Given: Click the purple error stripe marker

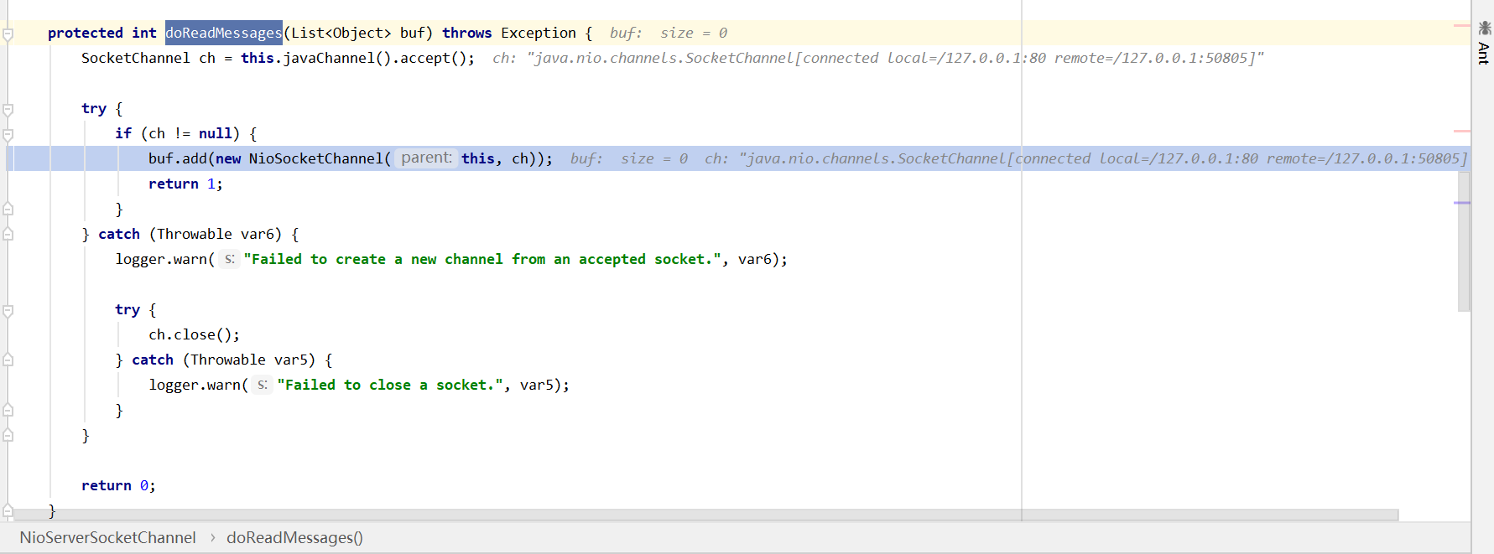Looking at the screenshot, I should pyautogui.click(x=1462, y=203).
